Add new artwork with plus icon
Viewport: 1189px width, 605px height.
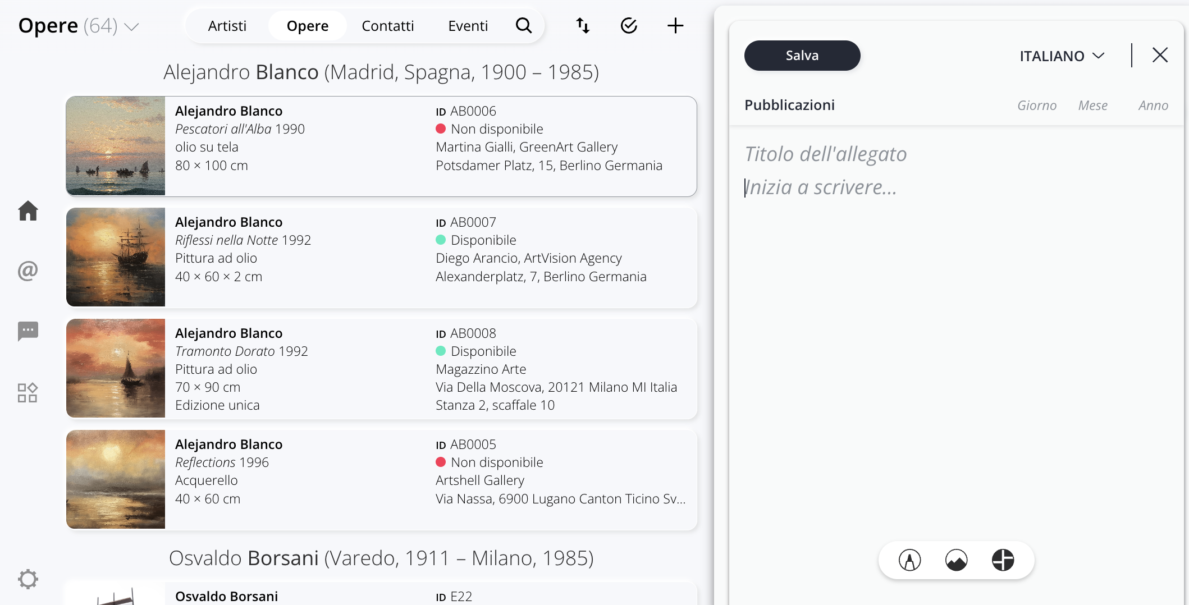[675, 26]
